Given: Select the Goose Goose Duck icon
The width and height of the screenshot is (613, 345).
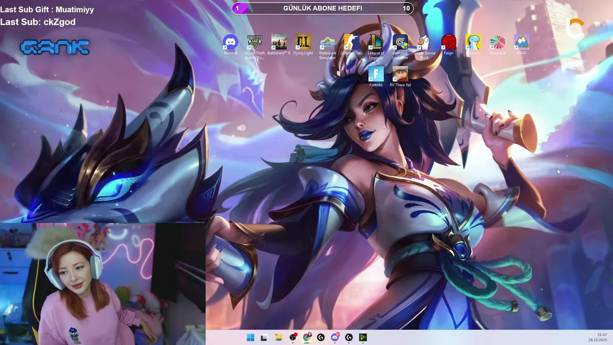Looking at the screenshot, I should pos(424,47).
